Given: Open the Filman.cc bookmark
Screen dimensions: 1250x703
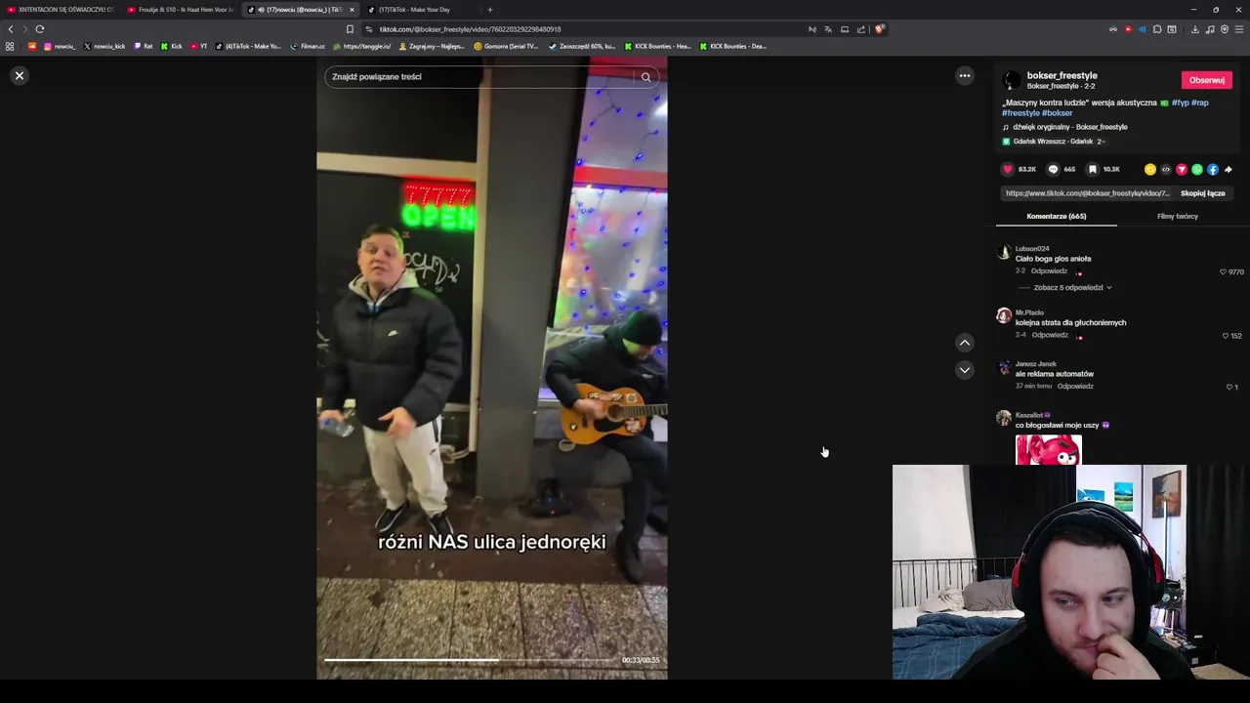Looking at the screenshot, I should tap(308, 46).
